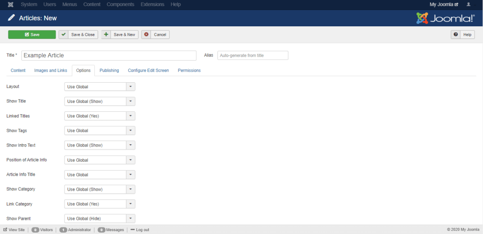Screen dimensions: 483x234
Task: Open the Extensions menu
Action: coord(152,5)
